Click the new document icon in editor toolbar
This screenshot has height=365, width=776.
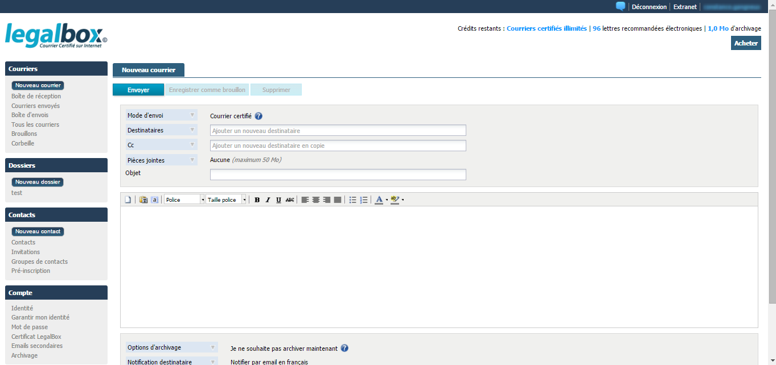128,200
